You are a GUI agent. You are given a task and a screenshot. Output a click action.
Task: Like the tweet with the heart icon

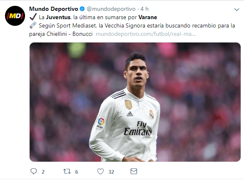[x=101, y=171]
